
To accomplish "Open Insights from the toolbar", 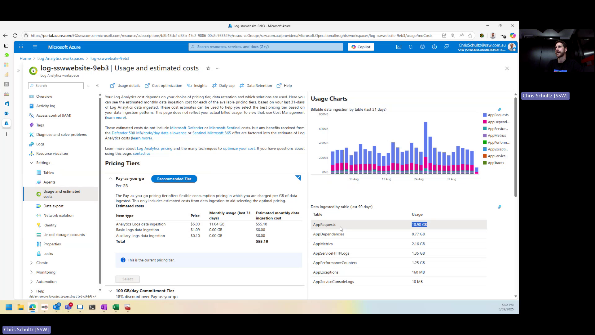I will click(x=197, y=86).
